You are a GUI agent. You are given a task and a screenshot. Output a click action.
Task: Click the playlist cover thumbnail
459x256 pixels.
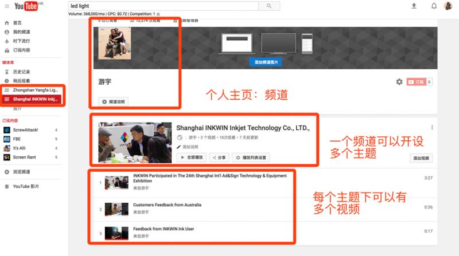click(x=135, y=143)
